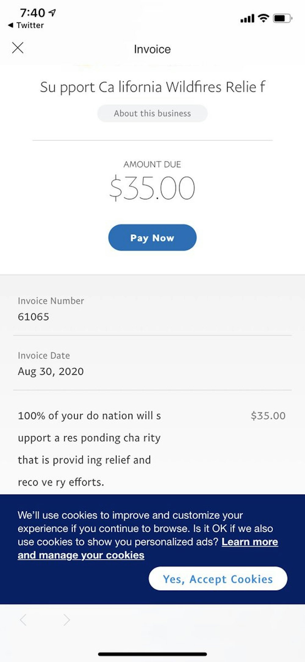Tap invoice number 61065
This screenshot has width=305, height=662.
[x=34, y=317]
